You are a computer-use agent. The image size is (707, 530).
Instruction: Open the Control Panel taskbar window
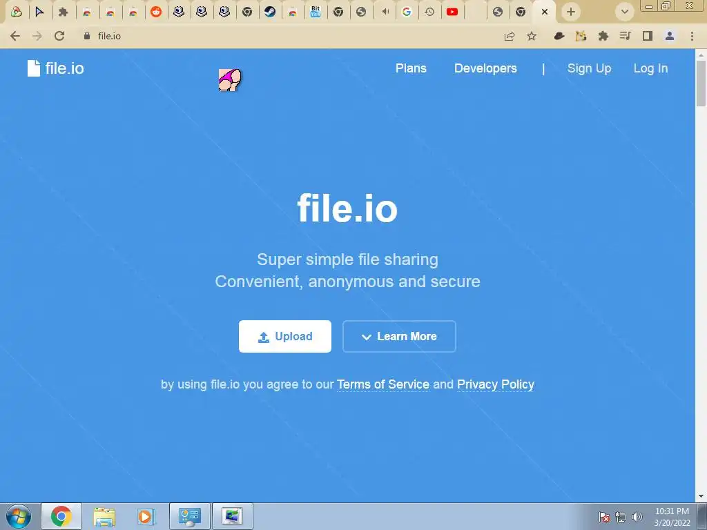coord(189,516)
